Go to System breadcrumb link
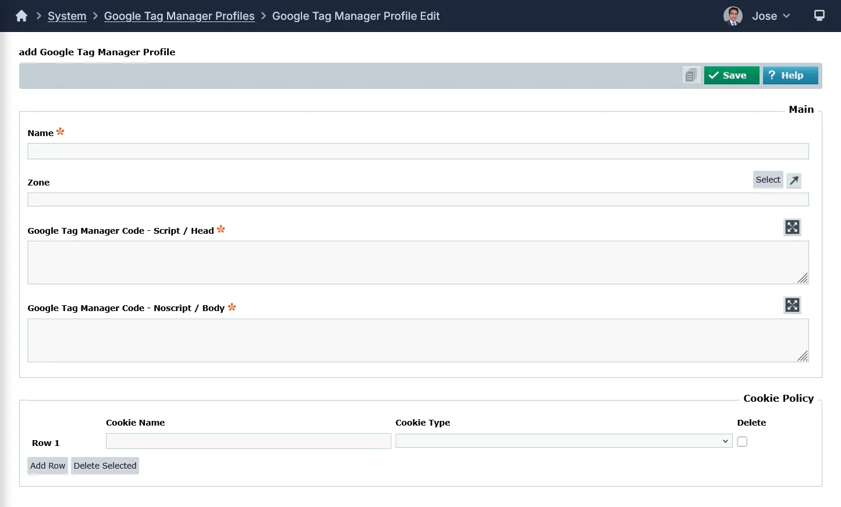 [x=67, y=16]
